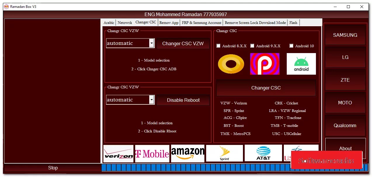
Task: Click the 'ACG - CSpire' text
Action: pos(235,118)
